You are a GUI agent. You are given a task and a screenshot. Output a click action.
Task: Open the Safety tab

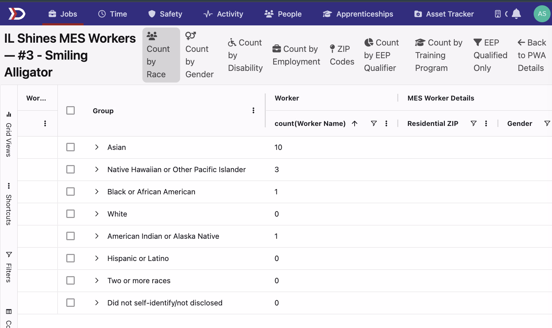(x=165, y=14)
